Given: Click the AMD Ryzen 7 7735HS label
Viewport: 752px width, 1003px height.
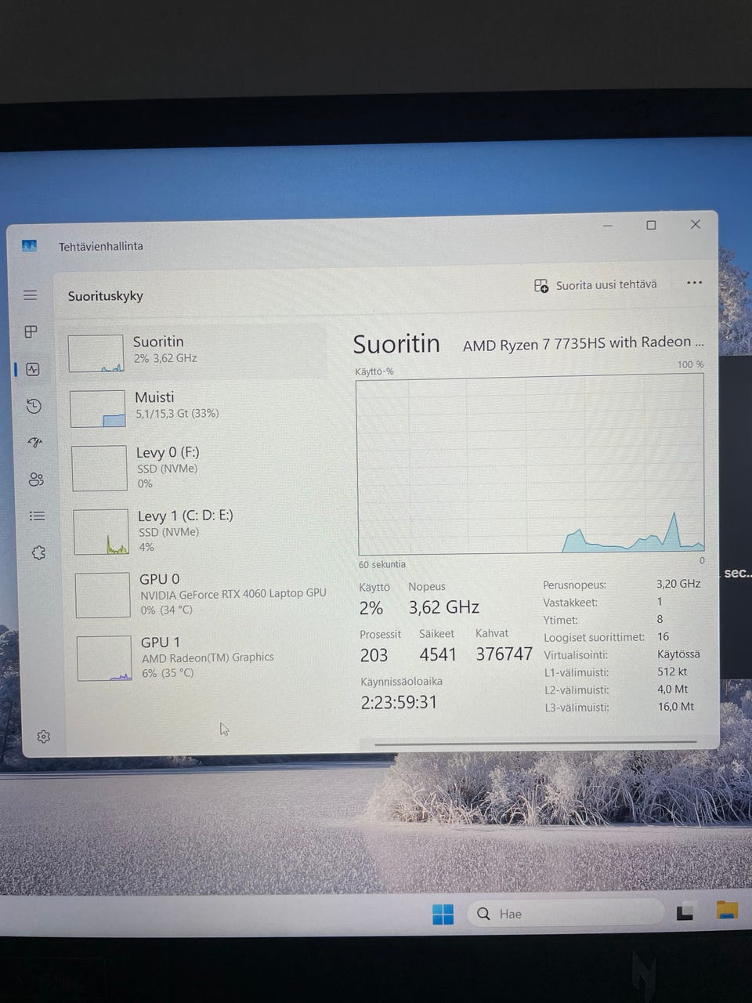Looking at the screenshot, I should 584,343.
